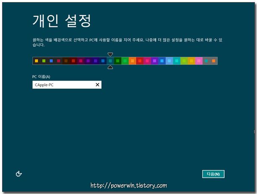Select the navy swatch with blue accent
Screen dimensions: 257x194
103,61
